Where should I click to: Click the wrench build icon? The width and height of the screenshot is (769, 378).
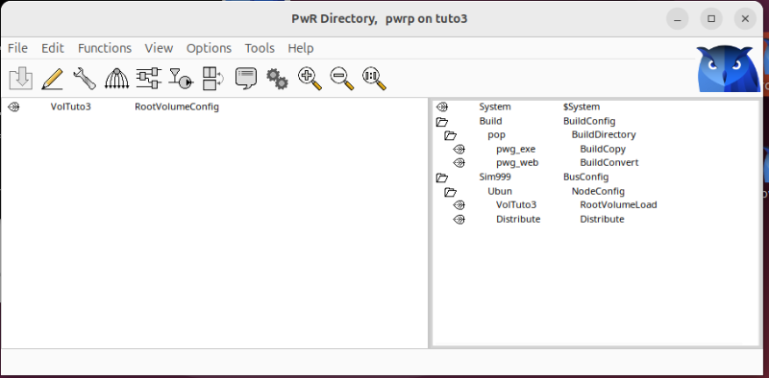[x=85, y=79]
